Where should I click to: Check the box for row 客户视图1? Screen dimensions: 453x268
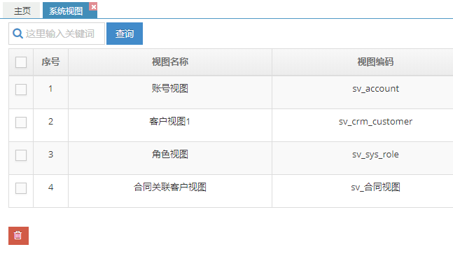21,122
